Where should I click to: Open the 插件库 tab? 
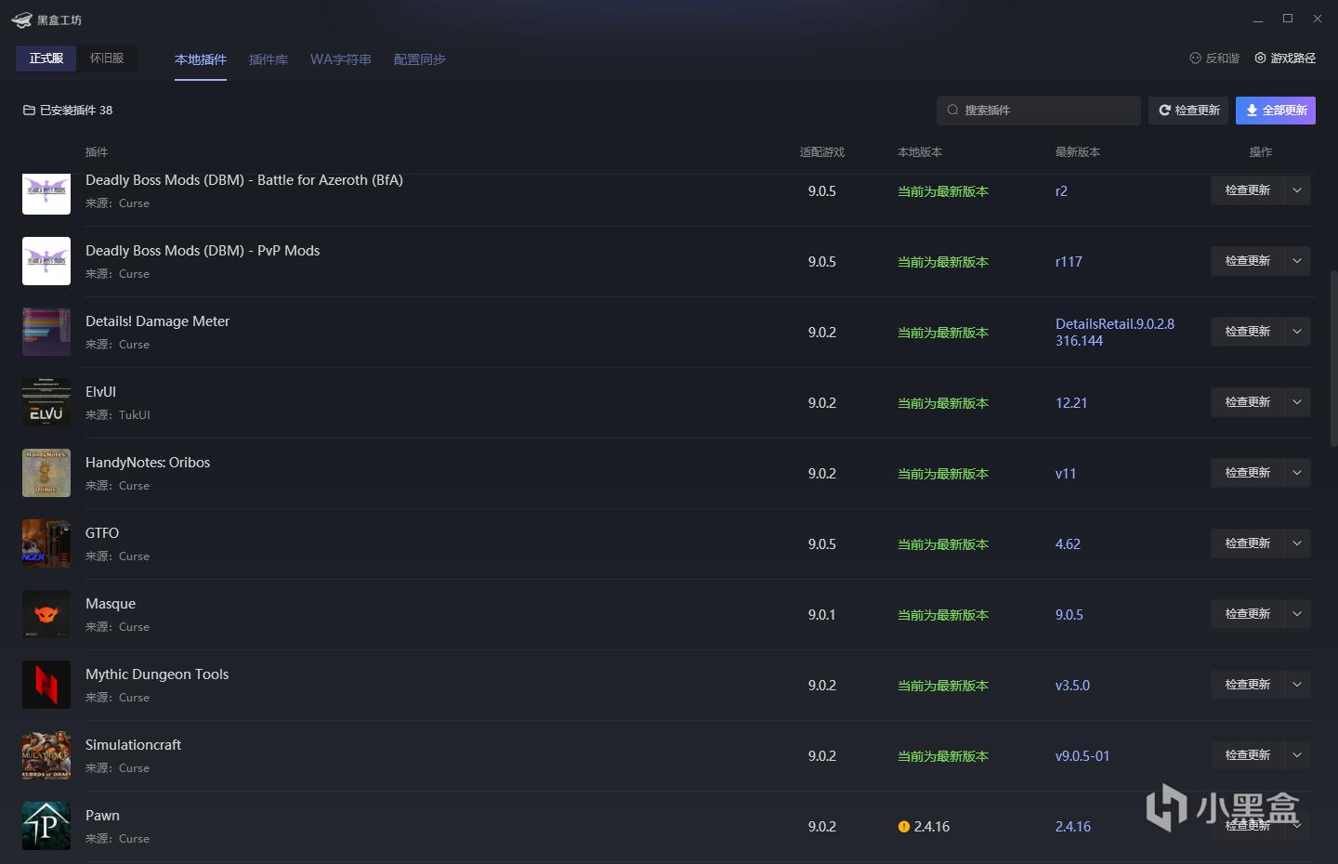click(269, 59)
